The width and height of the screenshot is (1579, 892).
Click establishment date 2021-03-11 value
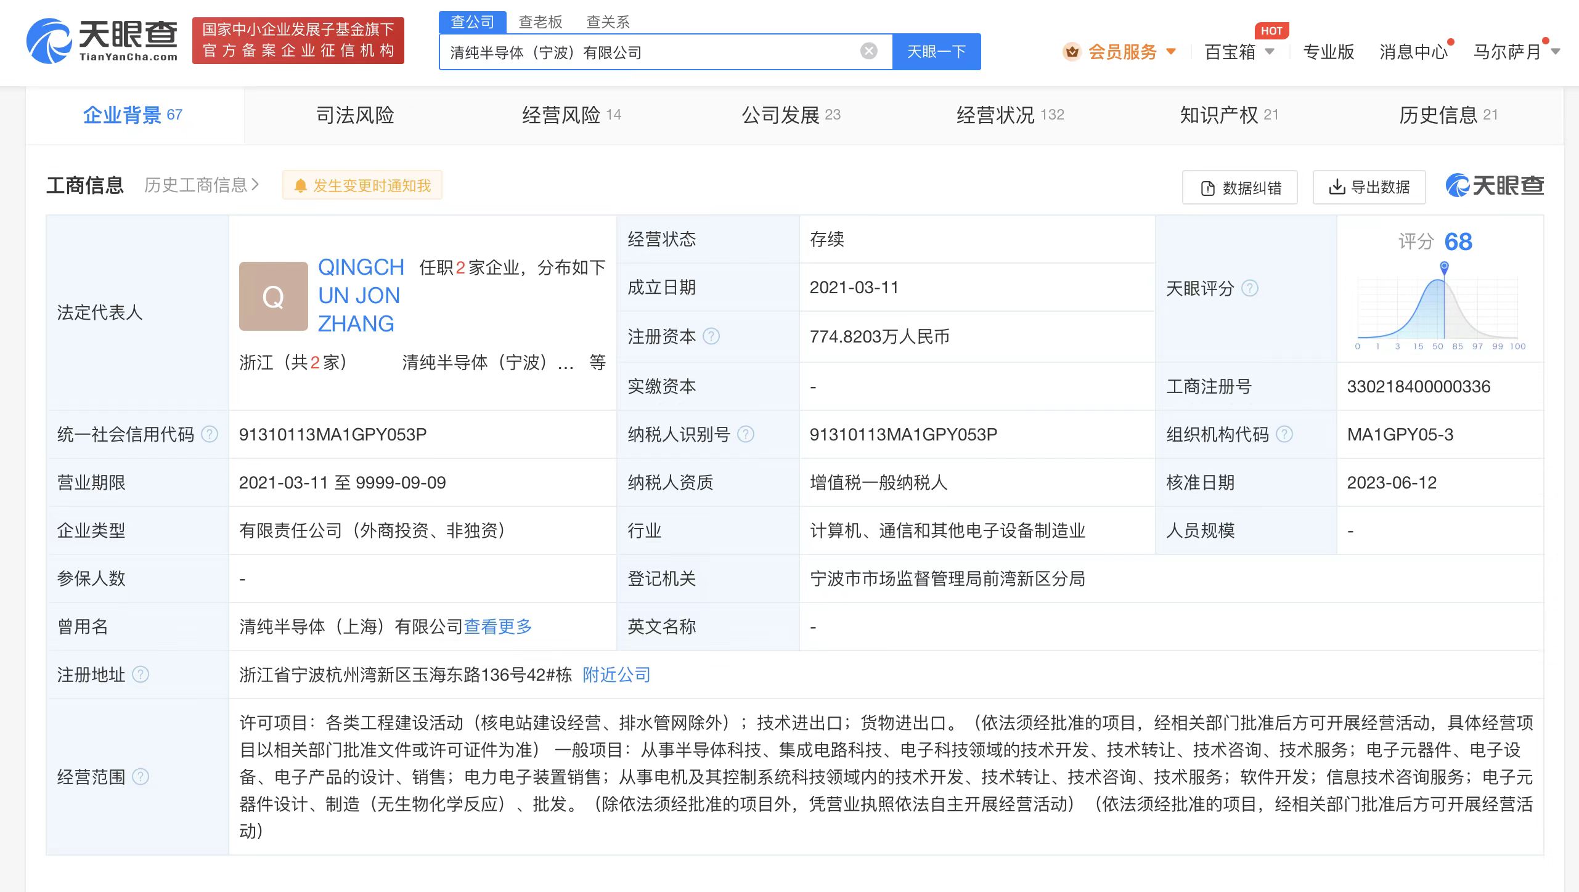[x=854, y=288]
